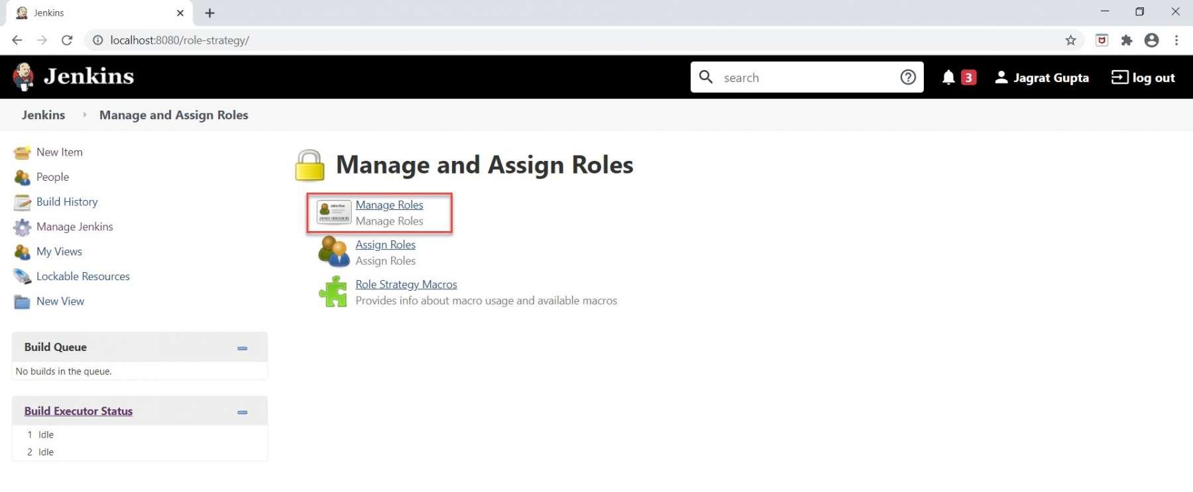Click the 'Build Queue' panel title
The image size is (1193, 492).
(56, 348)
